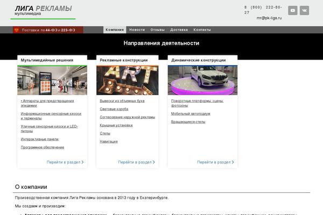Open the VK social network icon
The height and width of the screenshot is (215, 323).
point(304,11)
